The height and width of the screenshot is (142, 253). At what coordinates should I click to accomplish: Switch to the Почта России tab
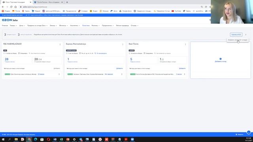tap(48, 2)
